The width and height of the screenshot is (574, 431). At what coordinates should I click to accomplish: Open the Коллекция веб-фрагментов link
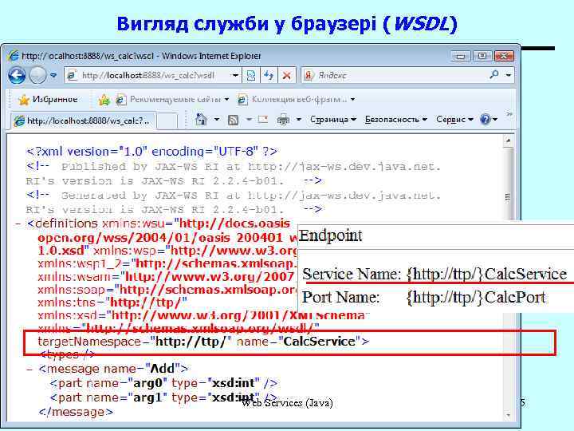coord(296,99)
